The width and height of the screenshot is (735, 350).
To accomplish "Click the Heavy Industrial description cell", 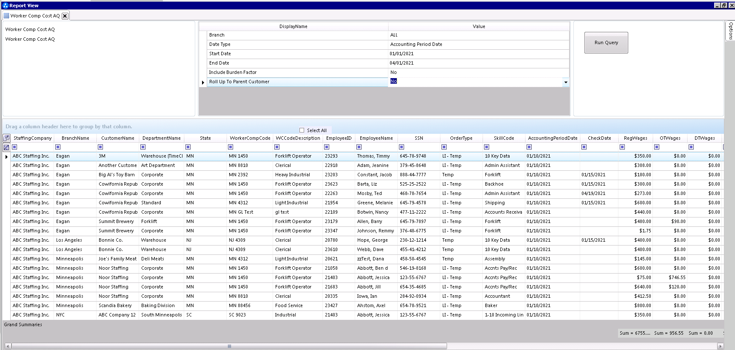I will point(298,175).
